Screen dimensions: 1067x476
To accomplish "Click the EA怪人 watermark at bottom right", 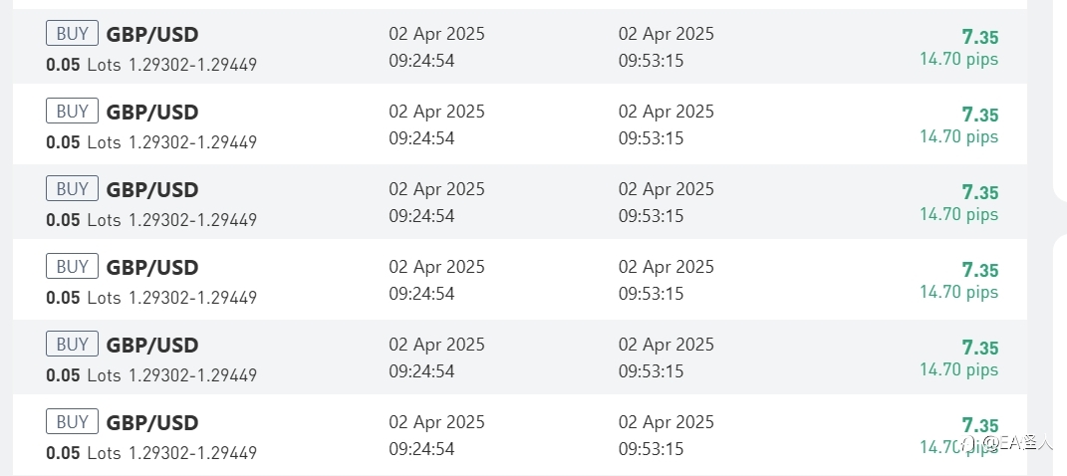I will pos(1006,443).
